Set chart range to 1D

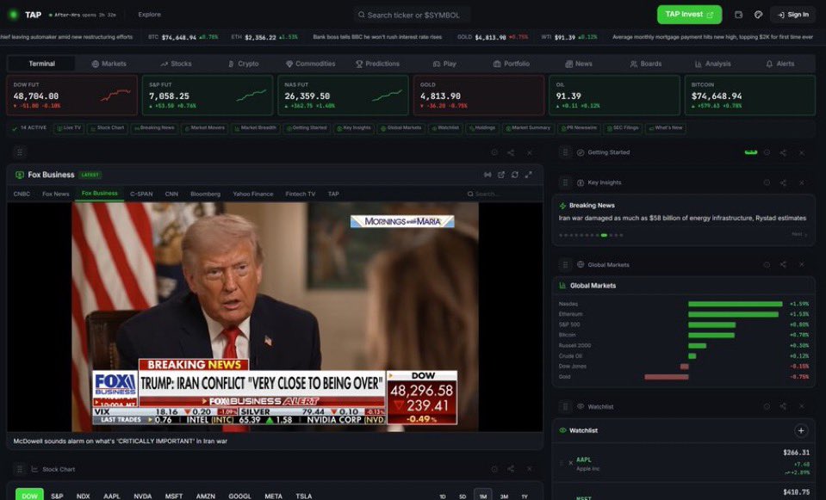point(443,497)
